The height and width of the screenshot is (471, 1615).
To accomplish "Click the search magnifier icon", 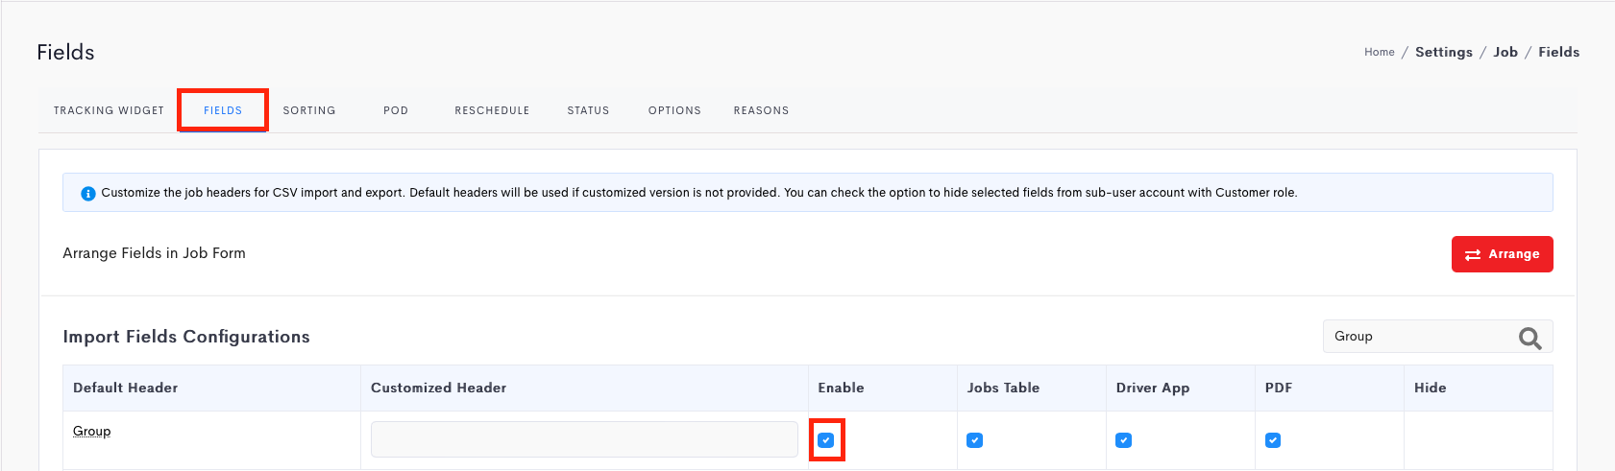I will 1529,338.
